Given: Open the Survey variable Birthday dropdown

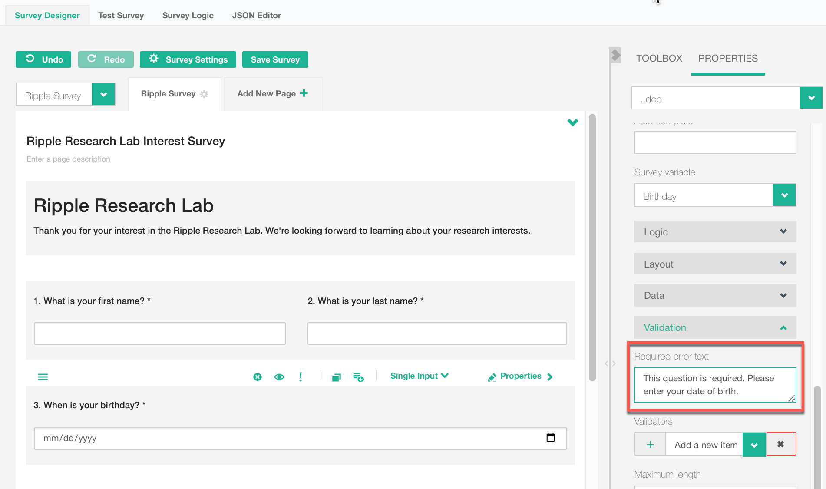Looking at the screenshot, I should [x=784, y=195].
